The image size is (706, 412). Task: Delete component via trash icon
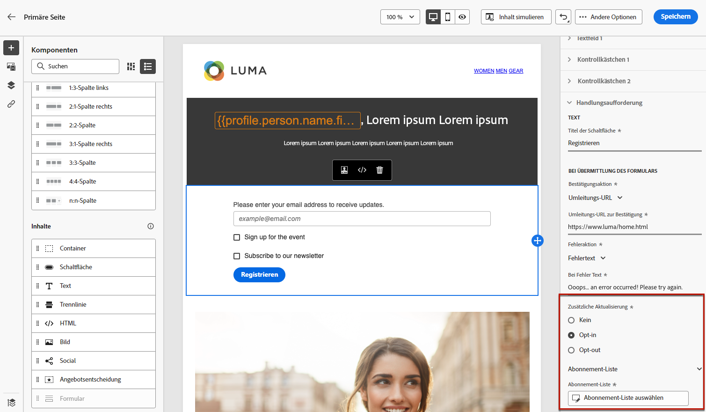pyautogui.click(x=379, y=170)
